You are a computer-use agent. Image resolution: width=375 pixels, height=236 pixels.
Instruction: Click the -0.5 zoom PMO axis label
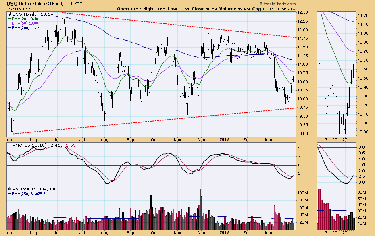(x=362, y=153)
